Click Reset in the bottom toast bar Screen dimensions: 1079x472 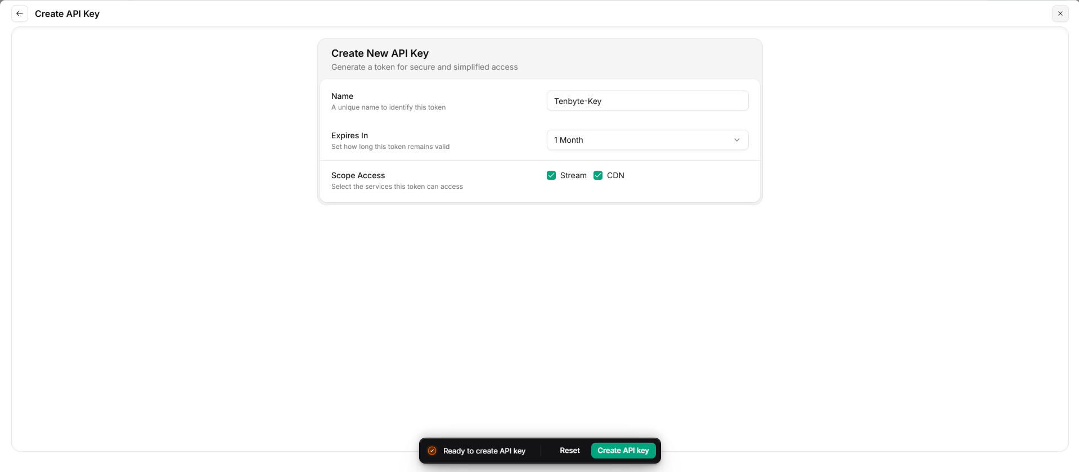(569, 450)
